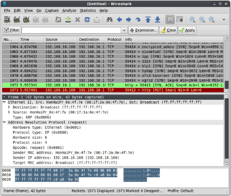This screenshot has height=196, width=231.
Task: Open the Capture menu
Action: 52,10
